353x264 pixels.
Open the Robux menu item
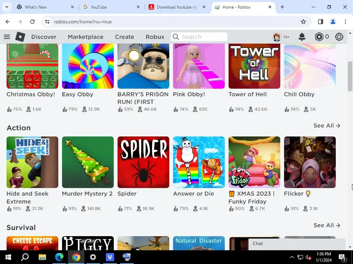coord(155,37)
